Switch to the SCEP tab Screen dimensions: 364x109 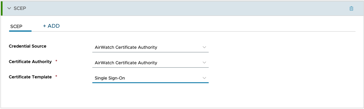coord(16,26)
